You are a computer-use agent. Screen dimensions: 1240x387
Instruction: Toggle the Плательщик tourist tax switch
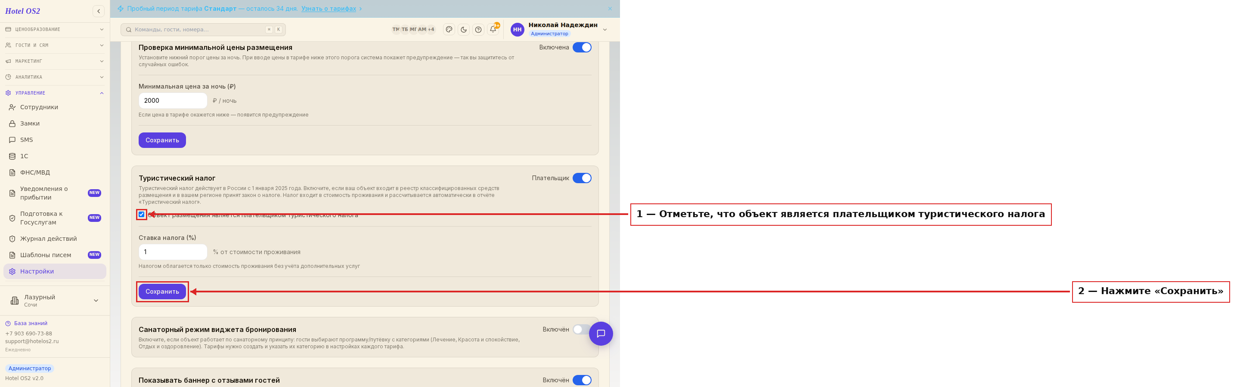[582, 178]
